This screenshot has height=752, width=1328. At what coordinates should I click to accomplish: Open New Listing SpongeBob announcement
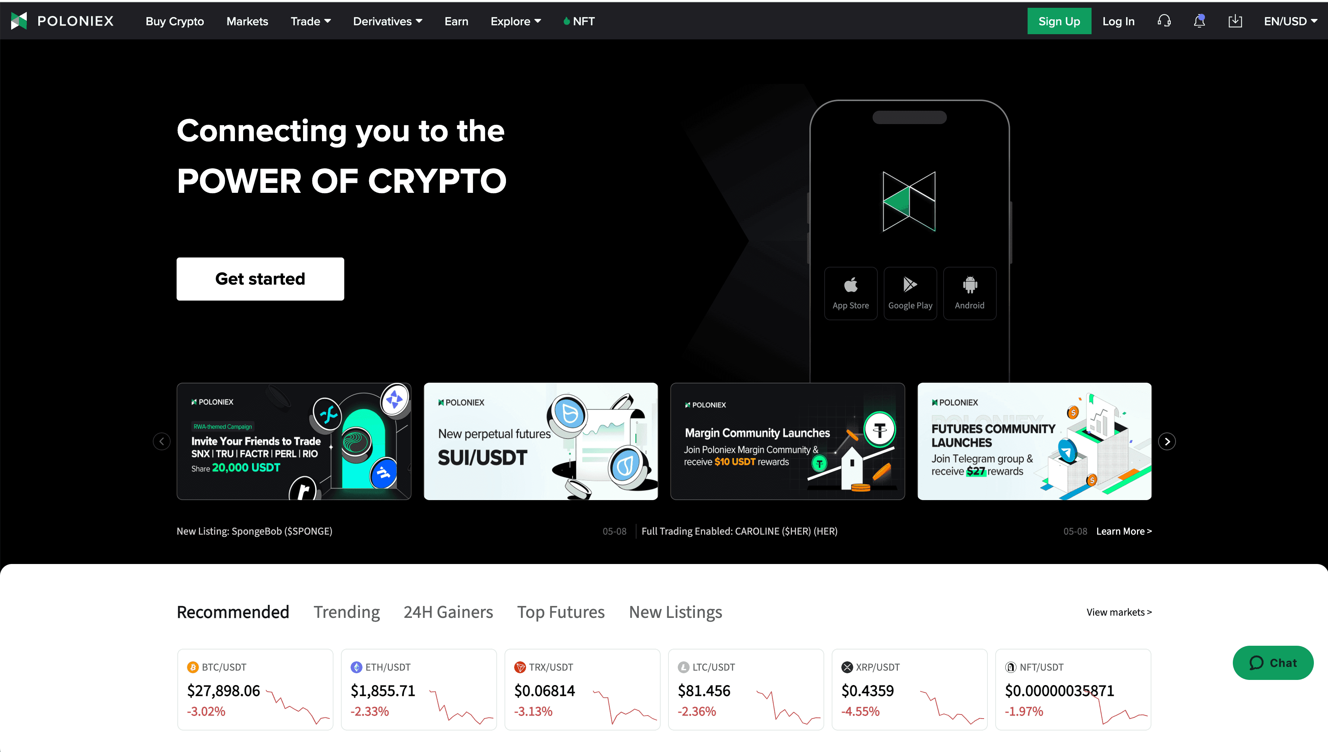254,531
